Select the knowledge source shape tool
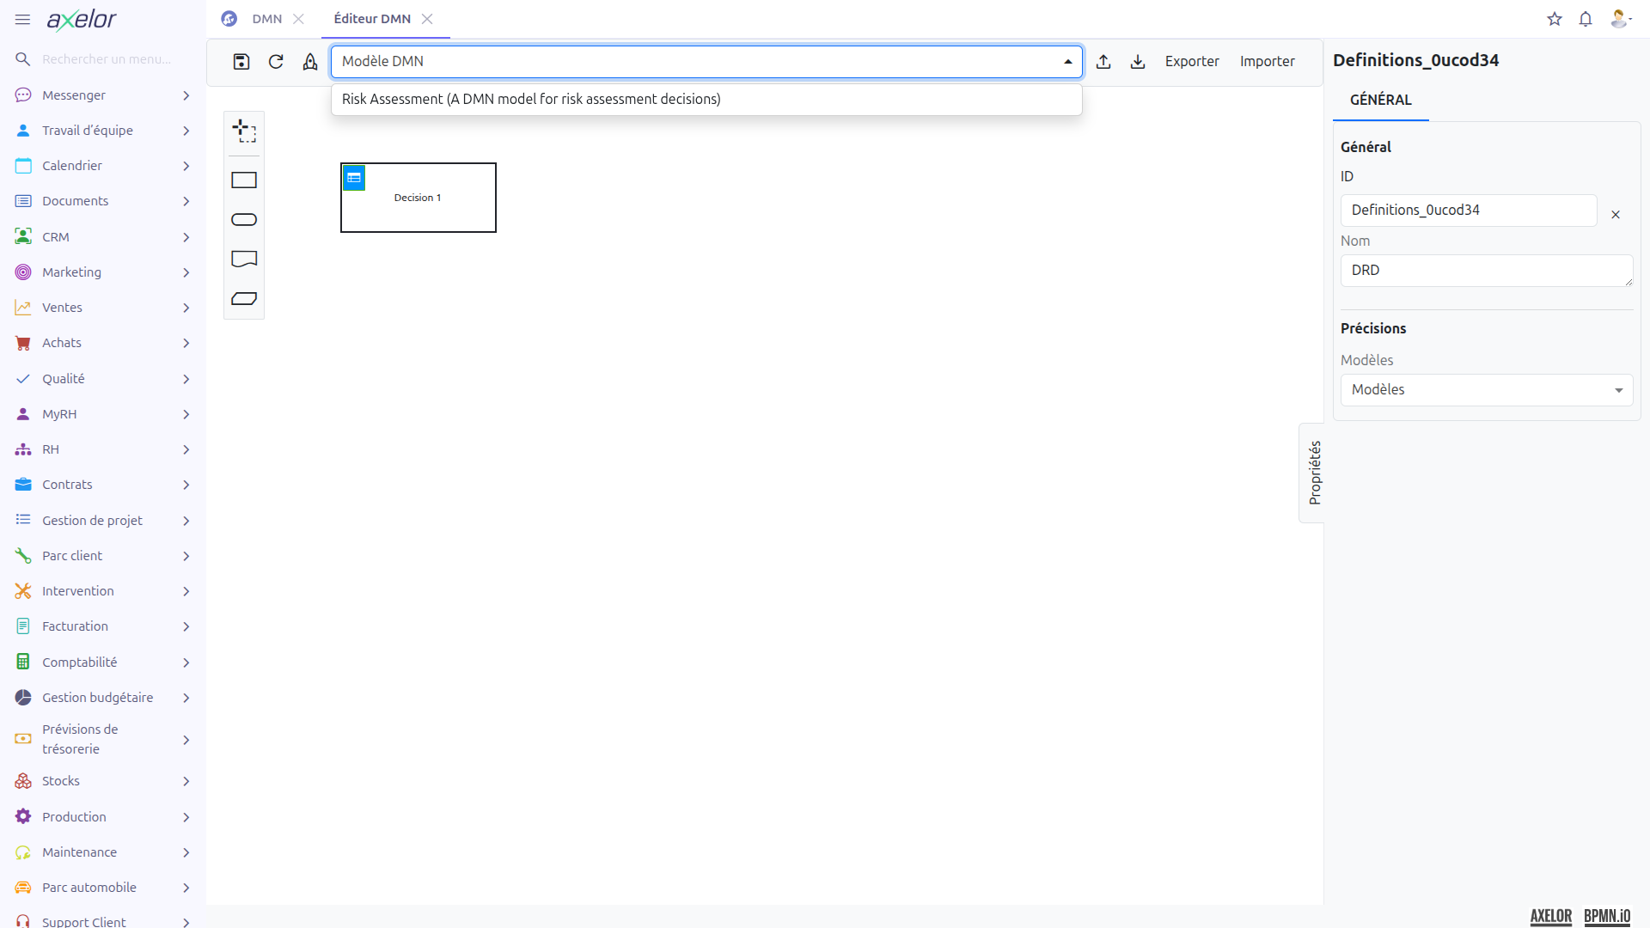Screen dimensions: 1650x928 point(244,259)
